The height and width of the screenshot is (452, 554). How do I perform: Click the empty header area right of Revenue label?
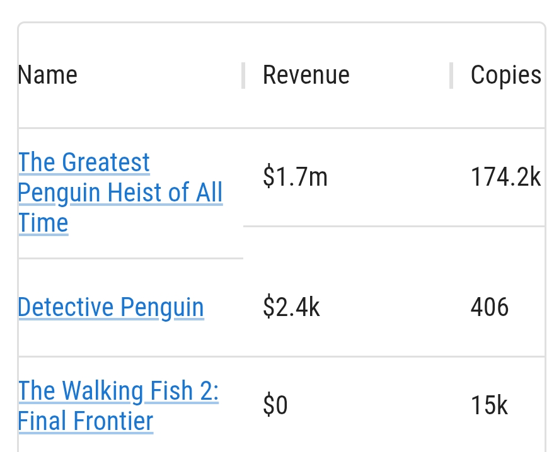pyautogui.click(x=399, y=75)
